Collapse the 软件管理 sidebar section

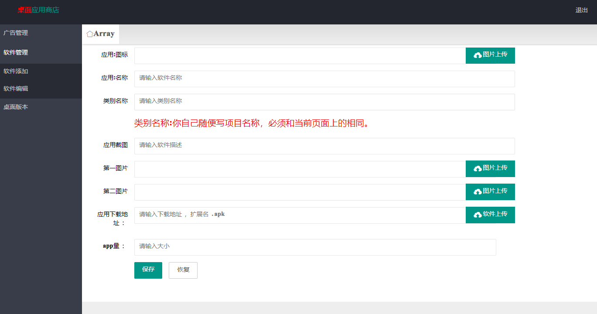point(16,52)
